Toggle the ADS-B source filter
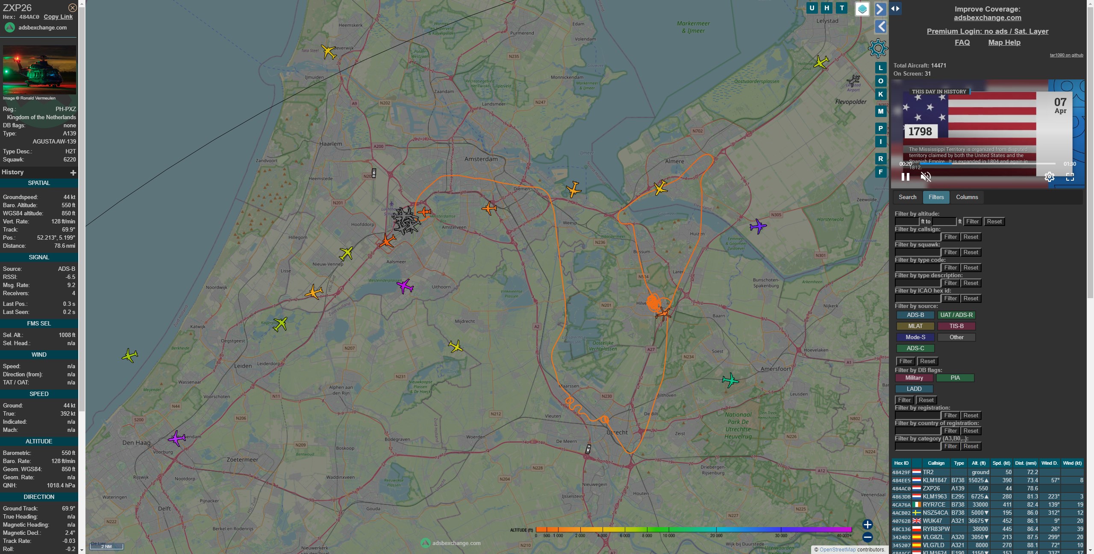This screenshot has width=1094, height=554. (x=915, y=315)
